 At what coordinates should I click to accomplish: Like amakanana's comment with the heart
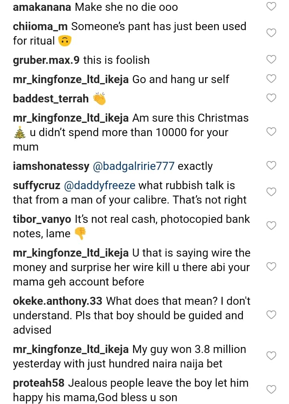pos(272,6)
